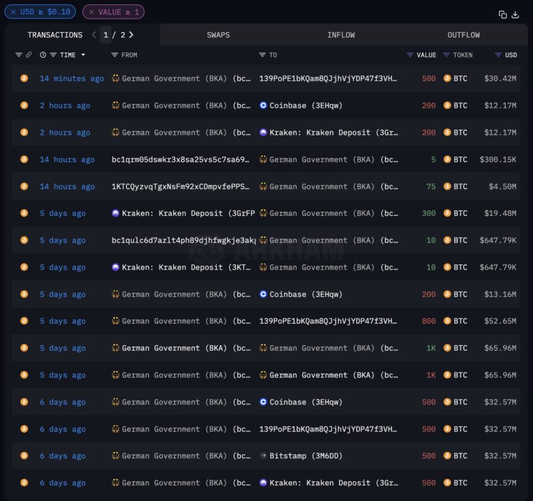Screen dimensions: 533x501
Task: Click the link chain icon in header
Action: coord(29,54)
